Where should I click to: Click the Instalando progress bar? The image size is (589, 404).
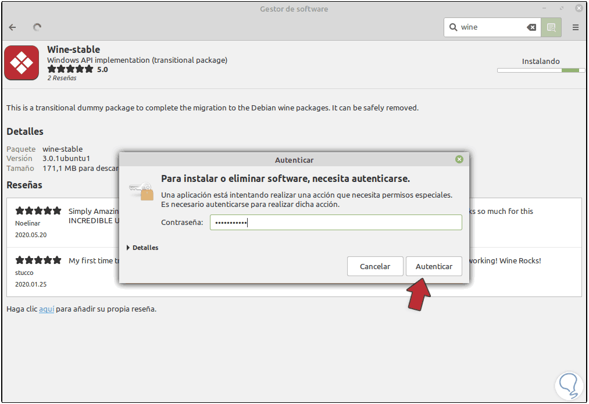click(x=541, y=70)
